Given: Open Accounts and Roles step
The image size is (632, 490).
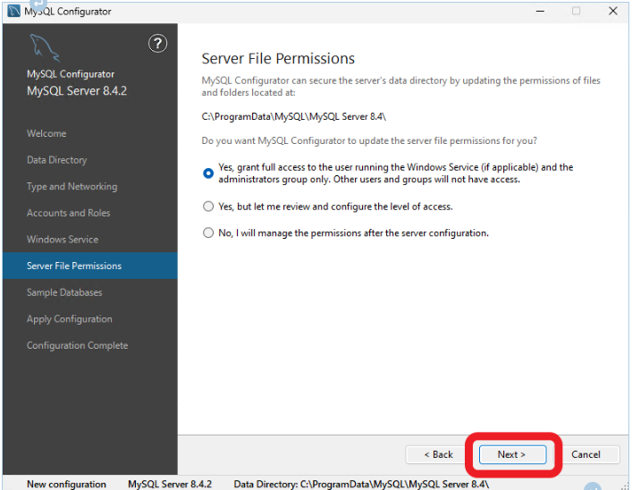Looking at the screenshot, I should [68, 213].
